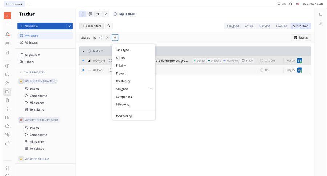Viewport: 327px width, 176px height.
Task: Open the team members icon in the left sidebar
Action: tap(7, 83)
